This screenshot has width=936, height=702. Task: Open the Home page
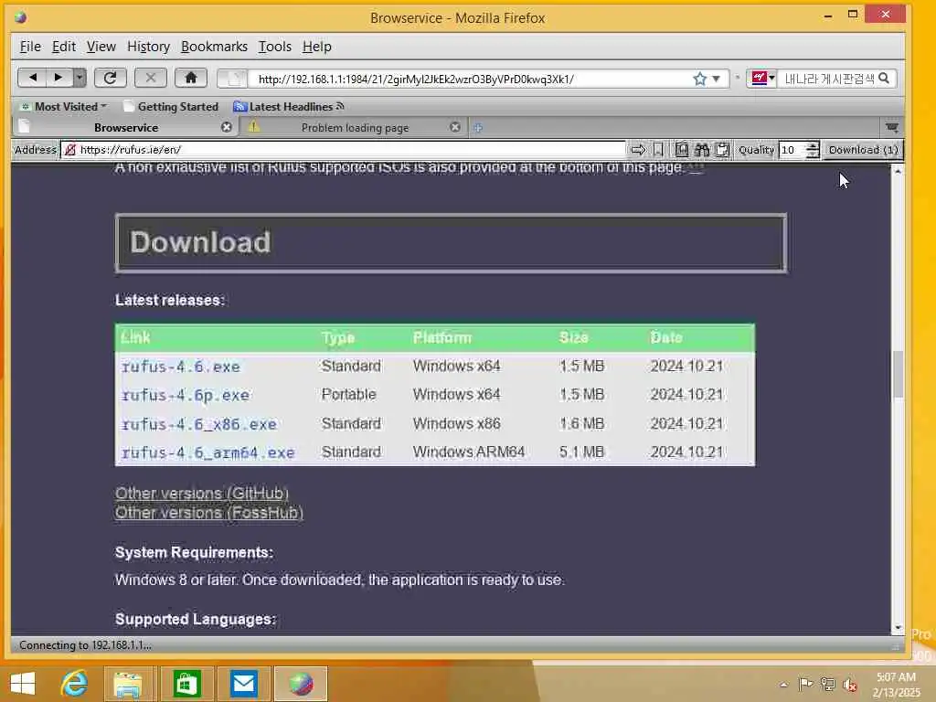pyautogui.click(x=190, y=78)
